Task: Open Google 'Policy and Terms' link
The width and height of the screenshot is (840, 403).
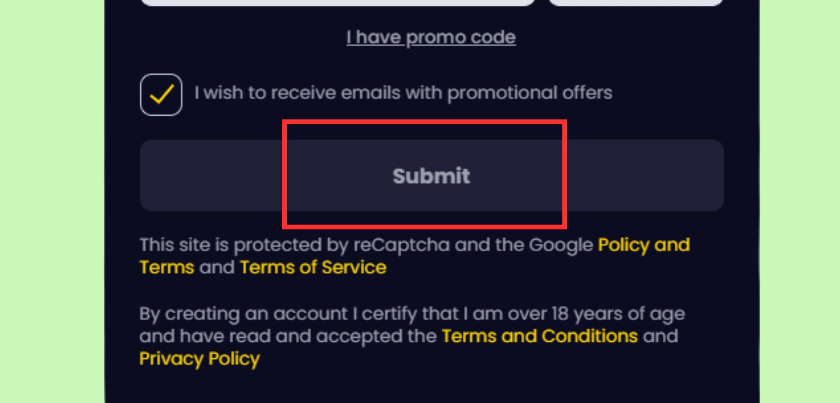Action: [643, 245]
